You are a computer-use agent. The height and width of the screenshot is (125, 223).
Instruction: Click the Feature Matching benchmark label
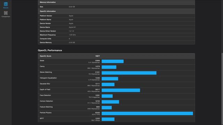(x=46, y=107)
